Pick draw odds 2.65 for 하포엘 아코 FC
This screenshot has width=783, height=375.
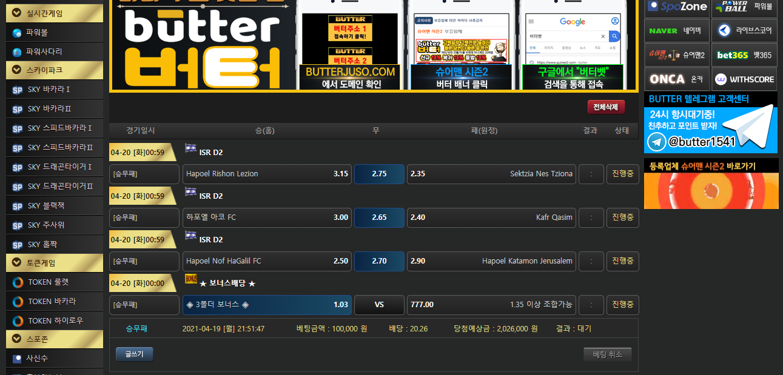click(379, 217)
